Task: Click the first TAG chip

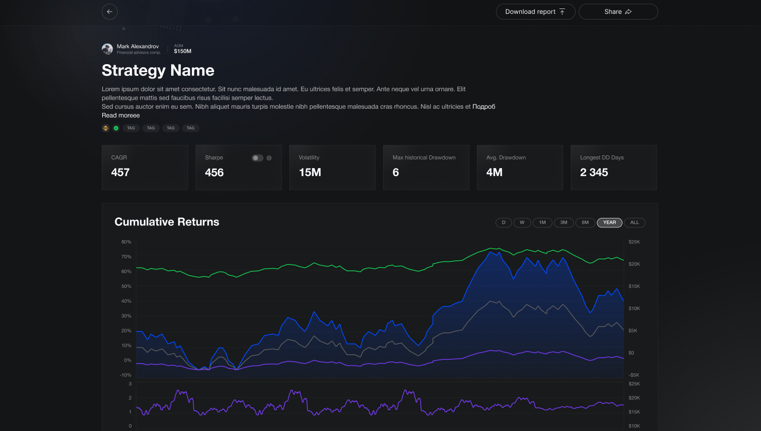Action: pos(131,128)
